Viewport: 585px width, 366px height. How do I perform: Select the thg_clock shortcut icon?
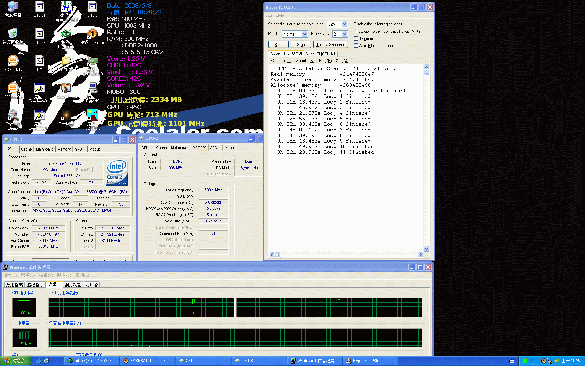point(66,38)
